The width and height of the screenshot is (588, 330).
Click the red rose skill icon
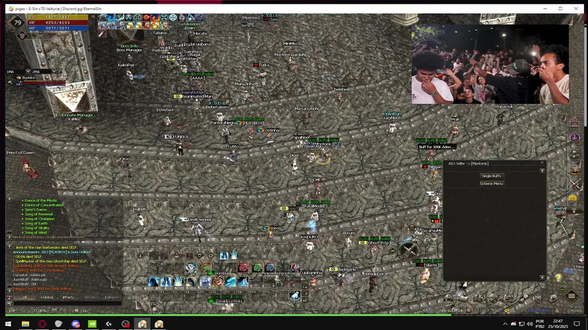pyautogui.click(x=243, y=267)
